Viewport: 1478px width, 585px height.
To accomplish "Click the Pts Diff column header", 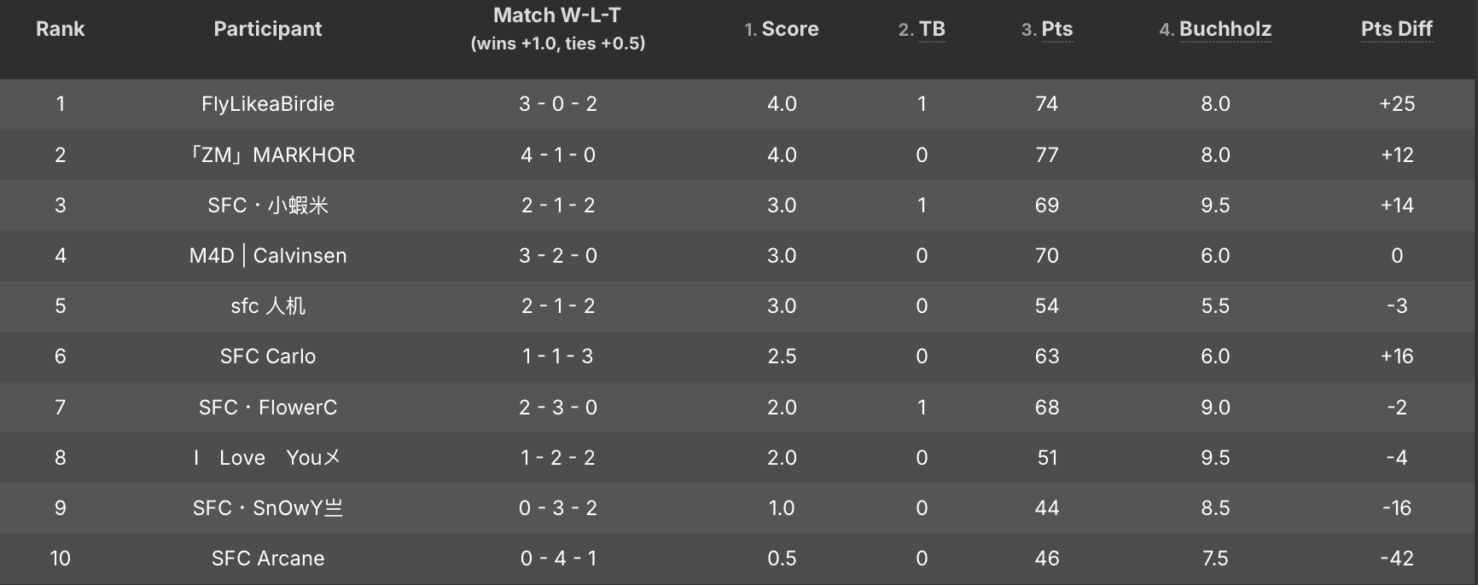I will point(1396,29).
